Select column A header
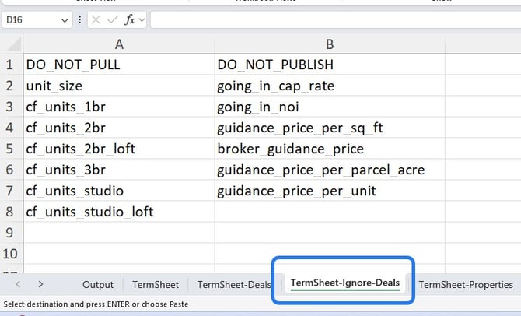 pos(119,44)
